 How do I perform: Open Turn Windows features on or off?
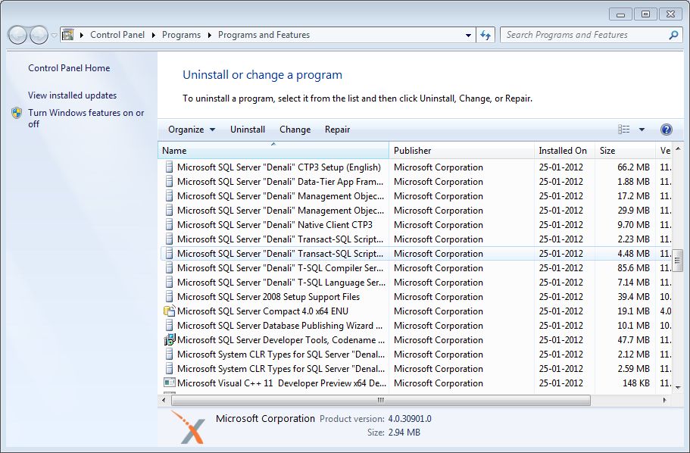tap(86, 118)
